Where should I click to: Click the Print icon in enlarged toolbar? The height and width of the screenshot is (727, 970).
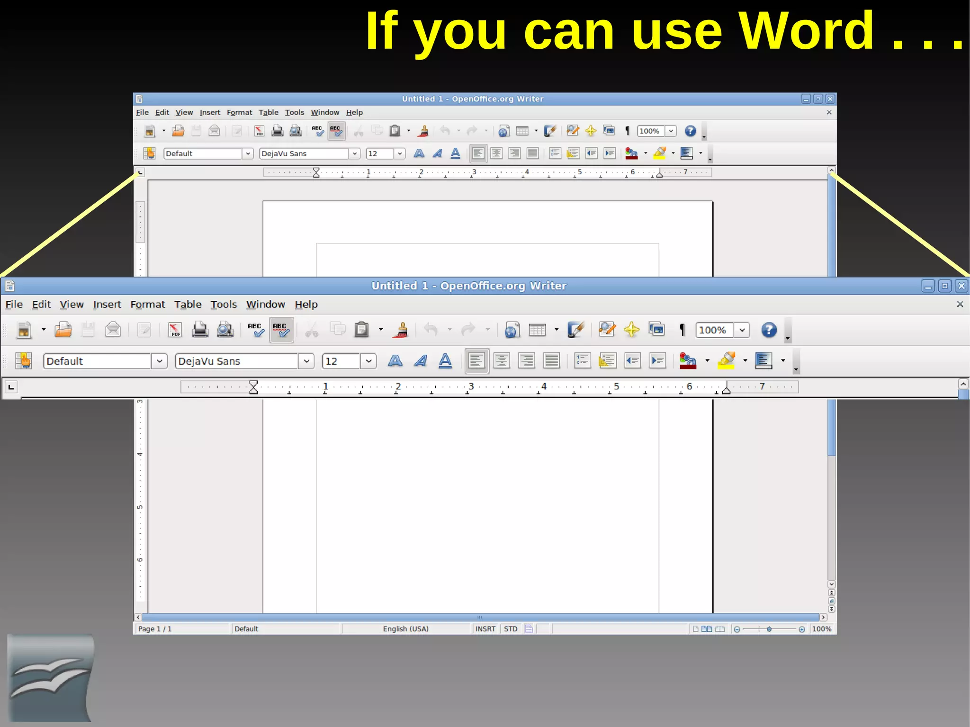pyautogui.click(x=199, y=330)
